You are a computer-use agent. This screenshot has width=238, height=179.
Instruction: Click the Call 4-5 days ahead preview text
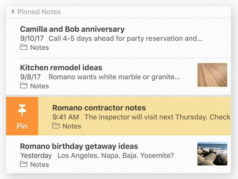[x=126, y=38]
